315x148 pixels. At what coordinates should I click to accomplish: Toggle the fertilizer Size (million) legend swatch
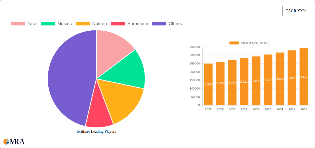(x=234, y=43)
